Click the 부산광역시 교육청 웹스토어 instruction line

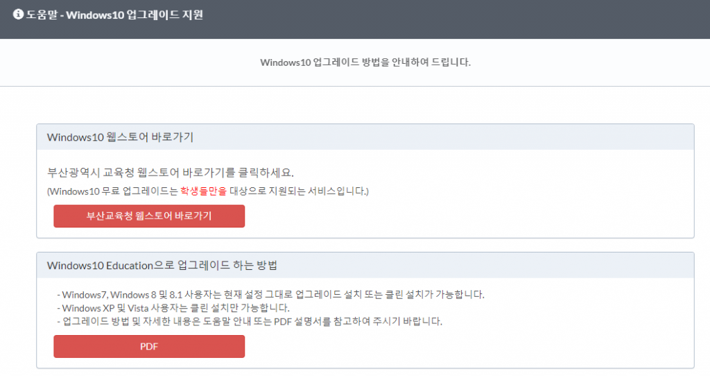click(175, 172)
